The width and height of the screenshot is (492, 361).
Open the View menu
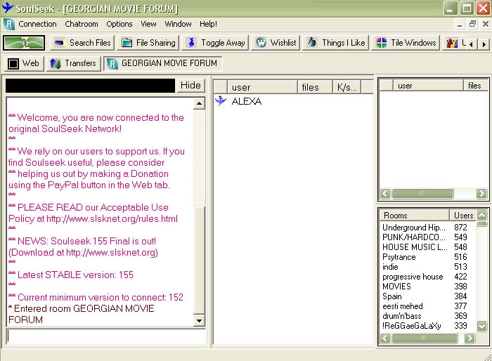click(x=148, y=24)
